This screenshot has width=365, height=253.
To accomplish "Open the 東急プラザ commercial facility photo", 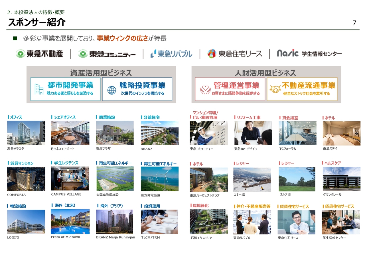I will click(115, 133).
